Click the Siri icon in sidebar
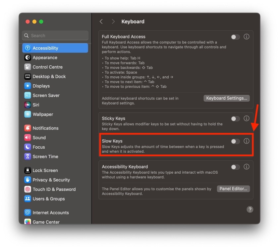 pyautogui.click(x=28, y=105)
